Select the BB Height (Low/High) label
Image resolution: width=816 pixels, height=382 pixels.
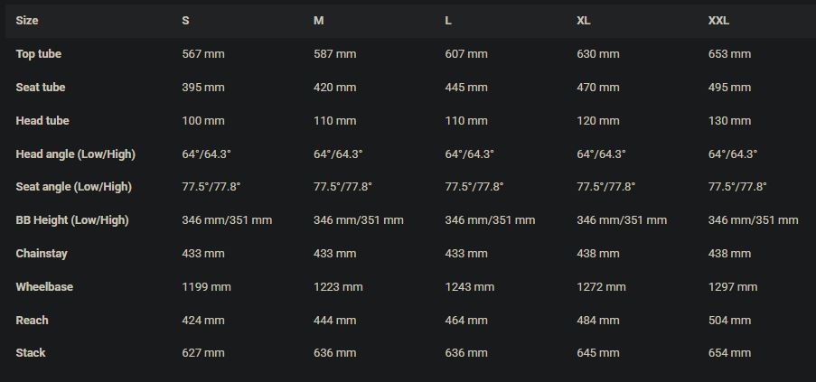coord(72,220)
